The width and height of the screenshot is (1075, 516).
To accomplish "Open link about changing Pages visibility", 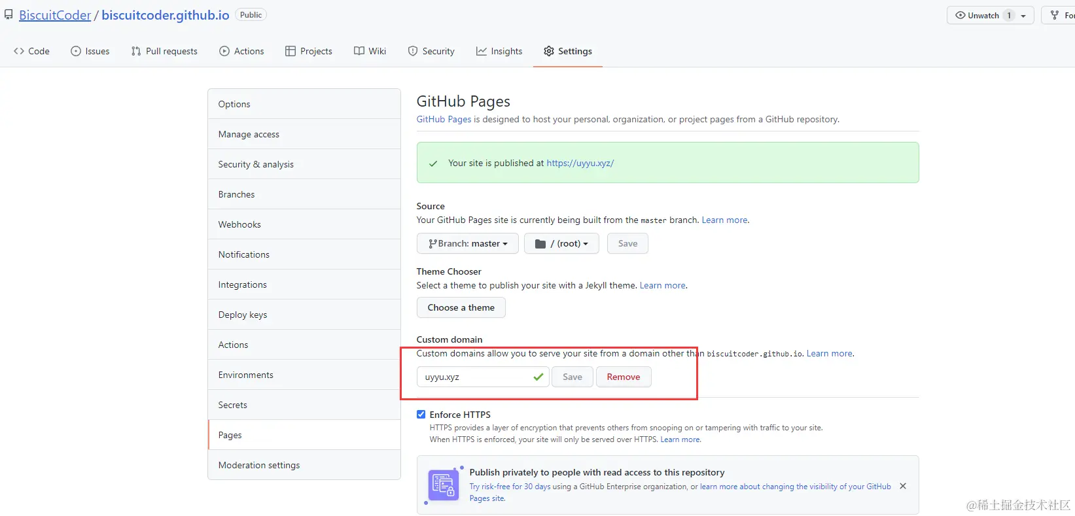I will [795, 487].
